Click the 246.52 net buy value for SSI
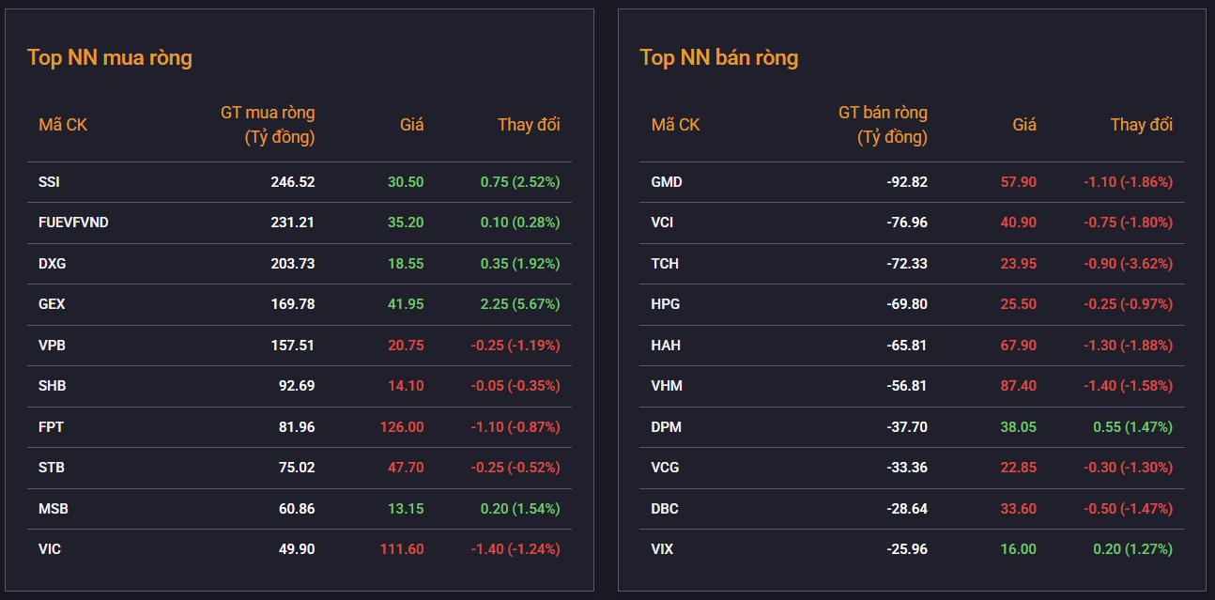Image resolution: width=1215 pixels, height=600 pixels. [x=292, y=182]
